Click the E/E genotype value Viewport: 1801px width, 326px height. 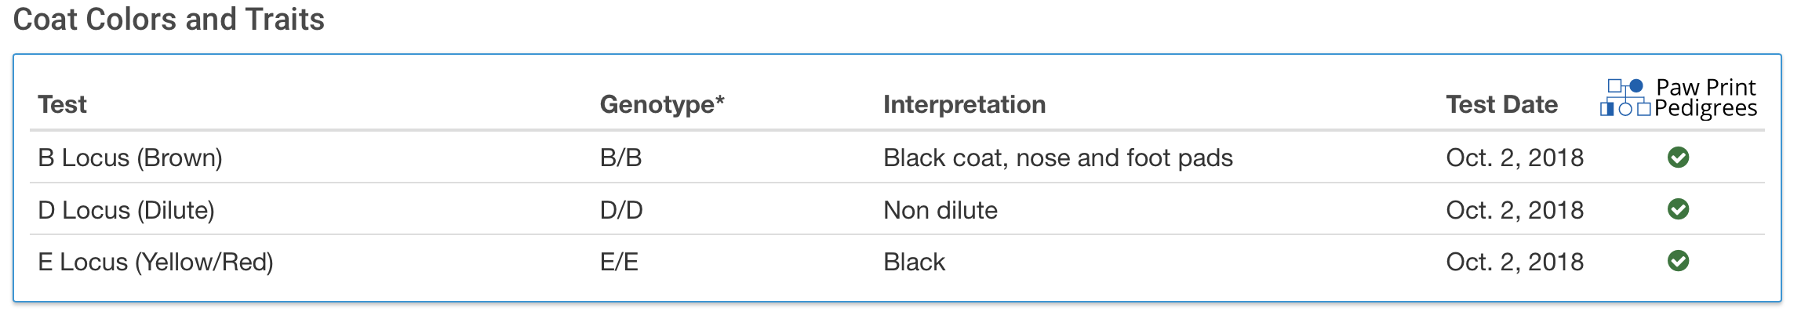click(619, 262)
